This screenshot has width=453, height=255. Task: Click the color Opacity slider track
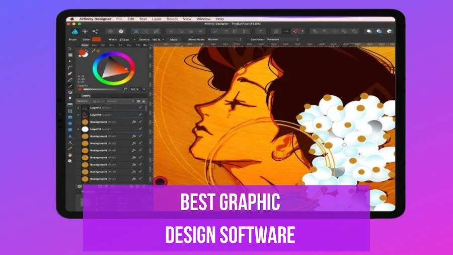point(103,89)
